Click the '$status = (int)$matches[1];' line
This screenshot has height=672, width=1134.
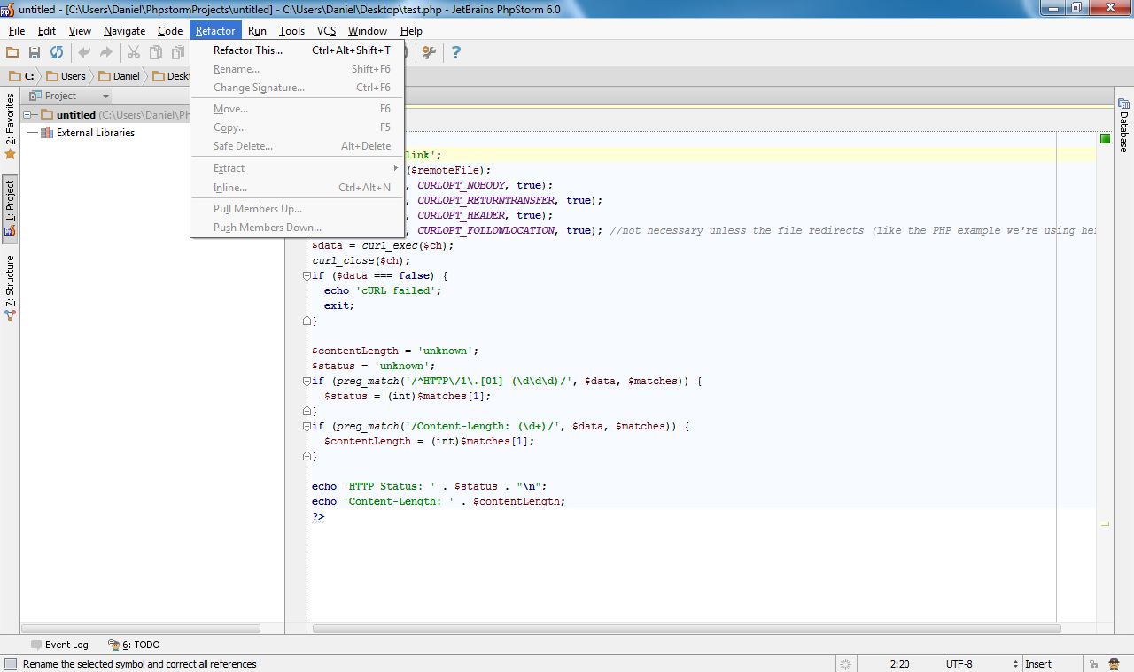[408, 396]
